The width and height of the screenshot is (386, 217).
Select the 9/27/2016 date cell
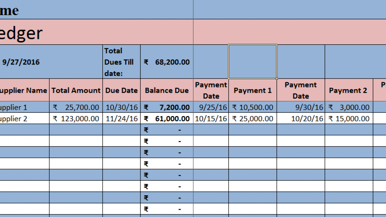51,62
